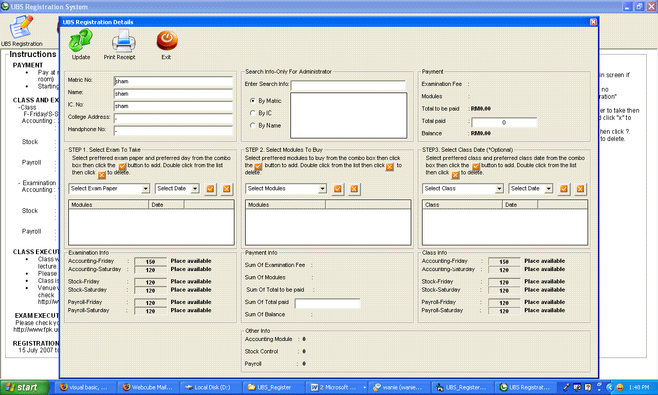Click the red Exit power icon
The image size is (658, 395).
click(167, 41)
